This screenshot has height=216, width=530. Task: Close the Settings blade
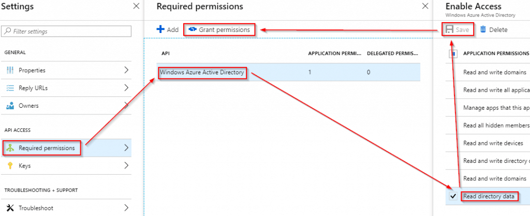tap(136, 6)
